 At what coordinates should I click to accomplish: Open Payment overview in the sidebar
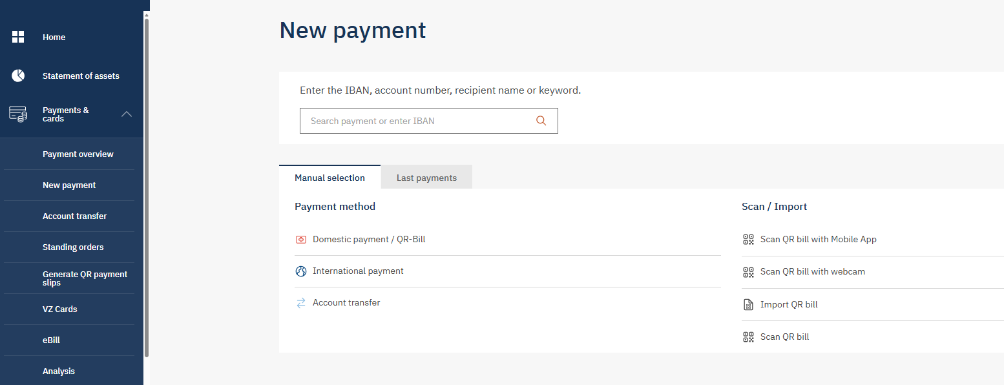78,154
